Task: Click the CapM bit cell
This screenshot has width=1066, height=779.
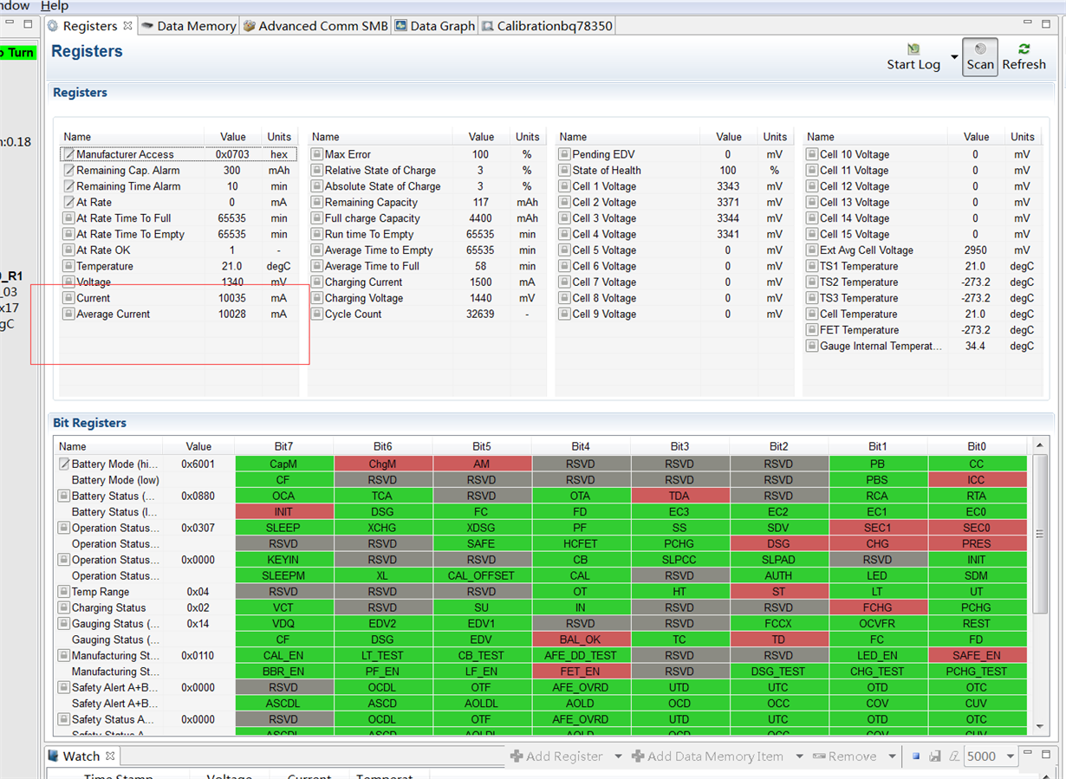Action: (x=284, y=464)
